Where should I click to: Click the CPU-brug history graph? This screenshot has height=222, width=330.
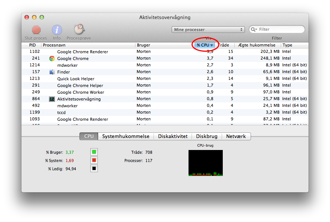pyautogui.click(x=205, y=163)
